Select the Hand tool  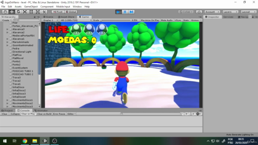click(x=5, y=12)
